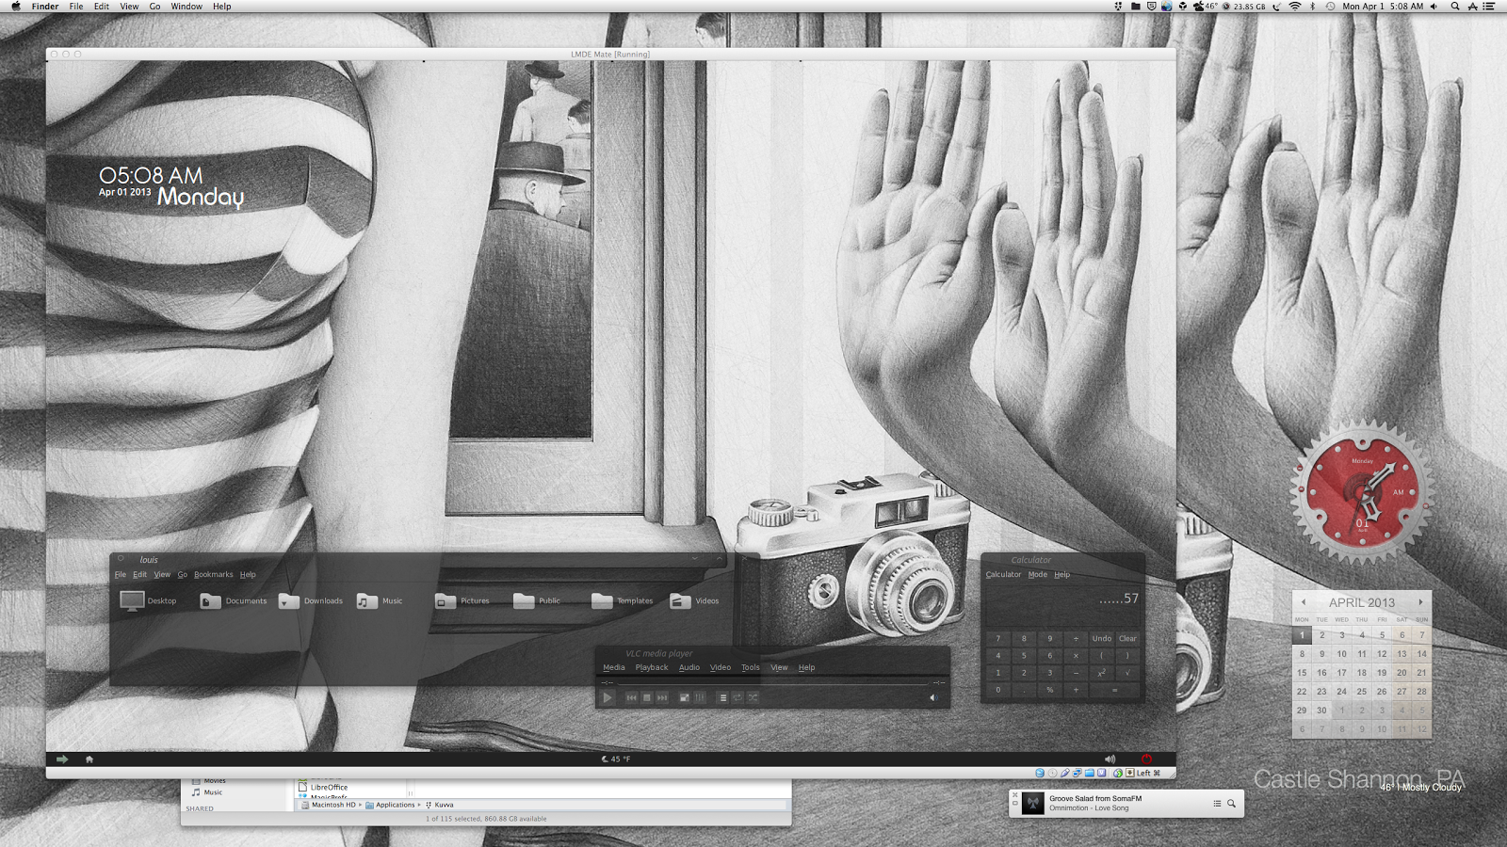Go to previous month in calendar widget

click(x=1304, y=602)
